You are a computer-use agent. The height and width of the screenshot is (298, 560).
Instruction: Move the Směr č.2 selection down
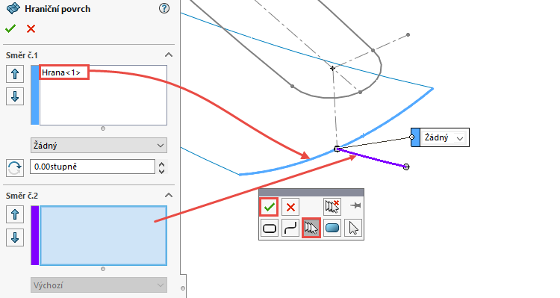(15, 238)
